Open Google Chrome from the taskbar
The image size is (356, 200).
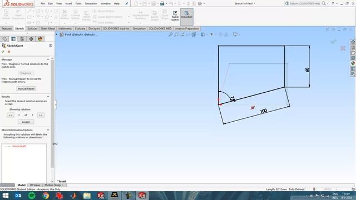[46, 196]
